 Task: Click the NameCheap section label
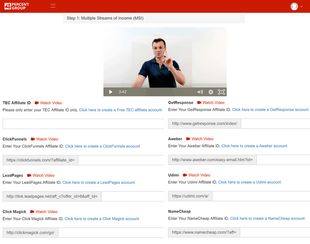[179, 211]
